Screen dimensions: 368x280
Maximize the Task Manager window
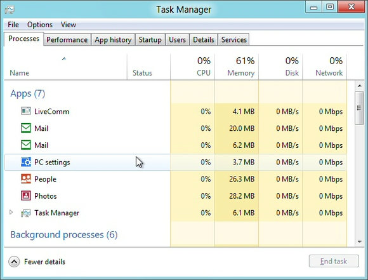[x=330, y=7]
